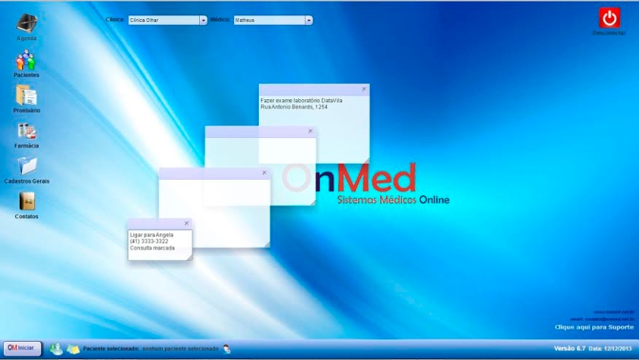Click the OM Iniciar start button
The height and width of the screenshot is (360, 639).
pyautogui.click(x=22, y=348)
